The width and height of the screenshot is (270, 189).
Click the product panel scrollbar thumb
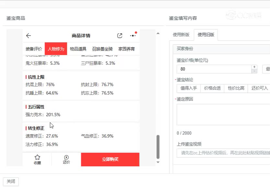(x=158, y=147)
